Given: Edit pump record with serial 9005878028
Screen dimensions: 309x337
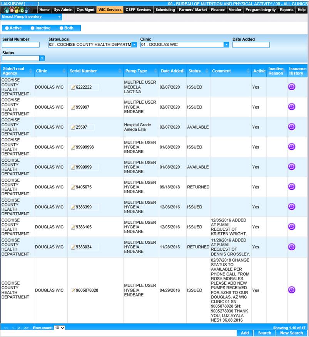Looking at the screenshot, I should (x=73, y=290).
